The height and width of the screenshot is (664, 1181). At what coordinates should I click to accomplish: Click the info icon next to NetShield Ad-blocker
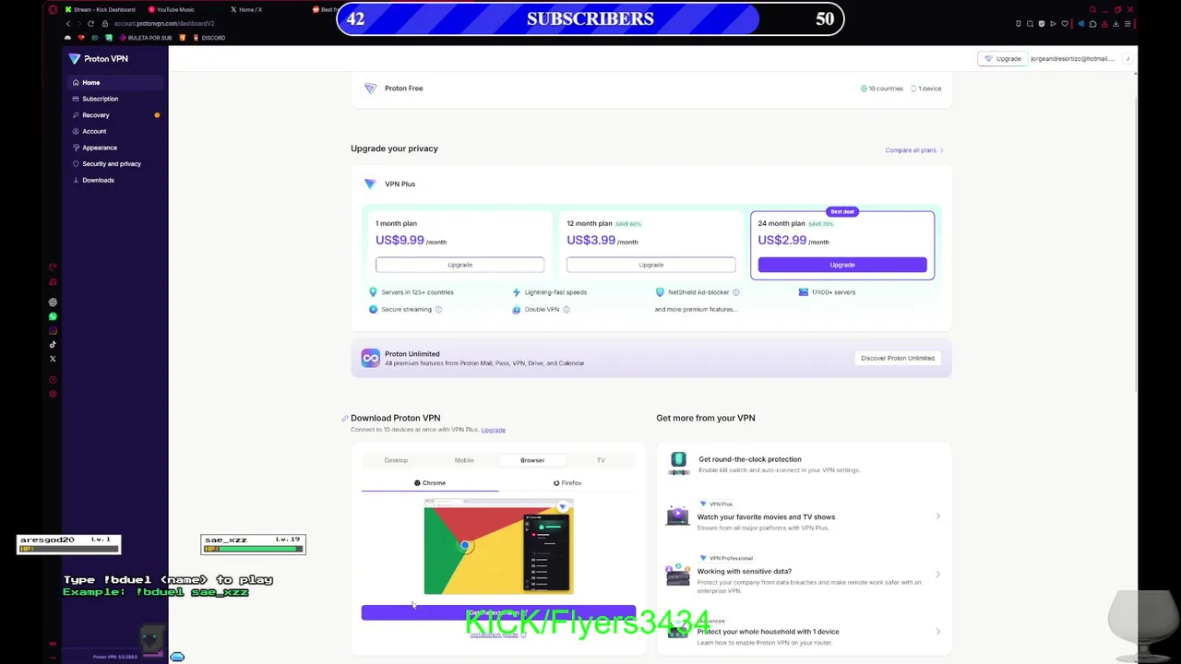point(735,292)
